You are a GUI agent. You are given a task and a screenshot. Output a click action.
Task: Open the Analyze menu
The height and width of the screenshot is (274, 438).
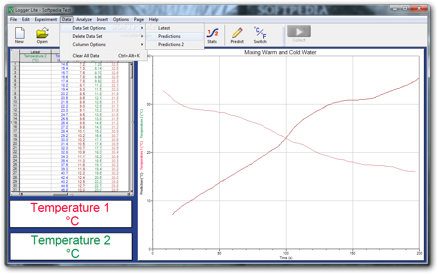coord(84,19)
